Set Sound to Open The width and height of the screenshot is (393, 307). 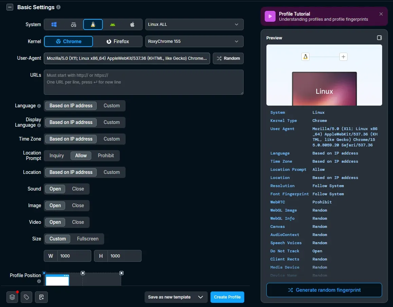[x=55, y=189]
